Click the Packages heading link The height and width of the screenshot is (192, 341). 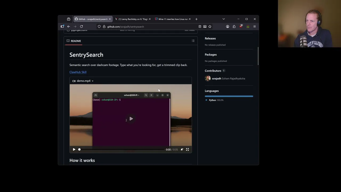click(x=211, y=55)
